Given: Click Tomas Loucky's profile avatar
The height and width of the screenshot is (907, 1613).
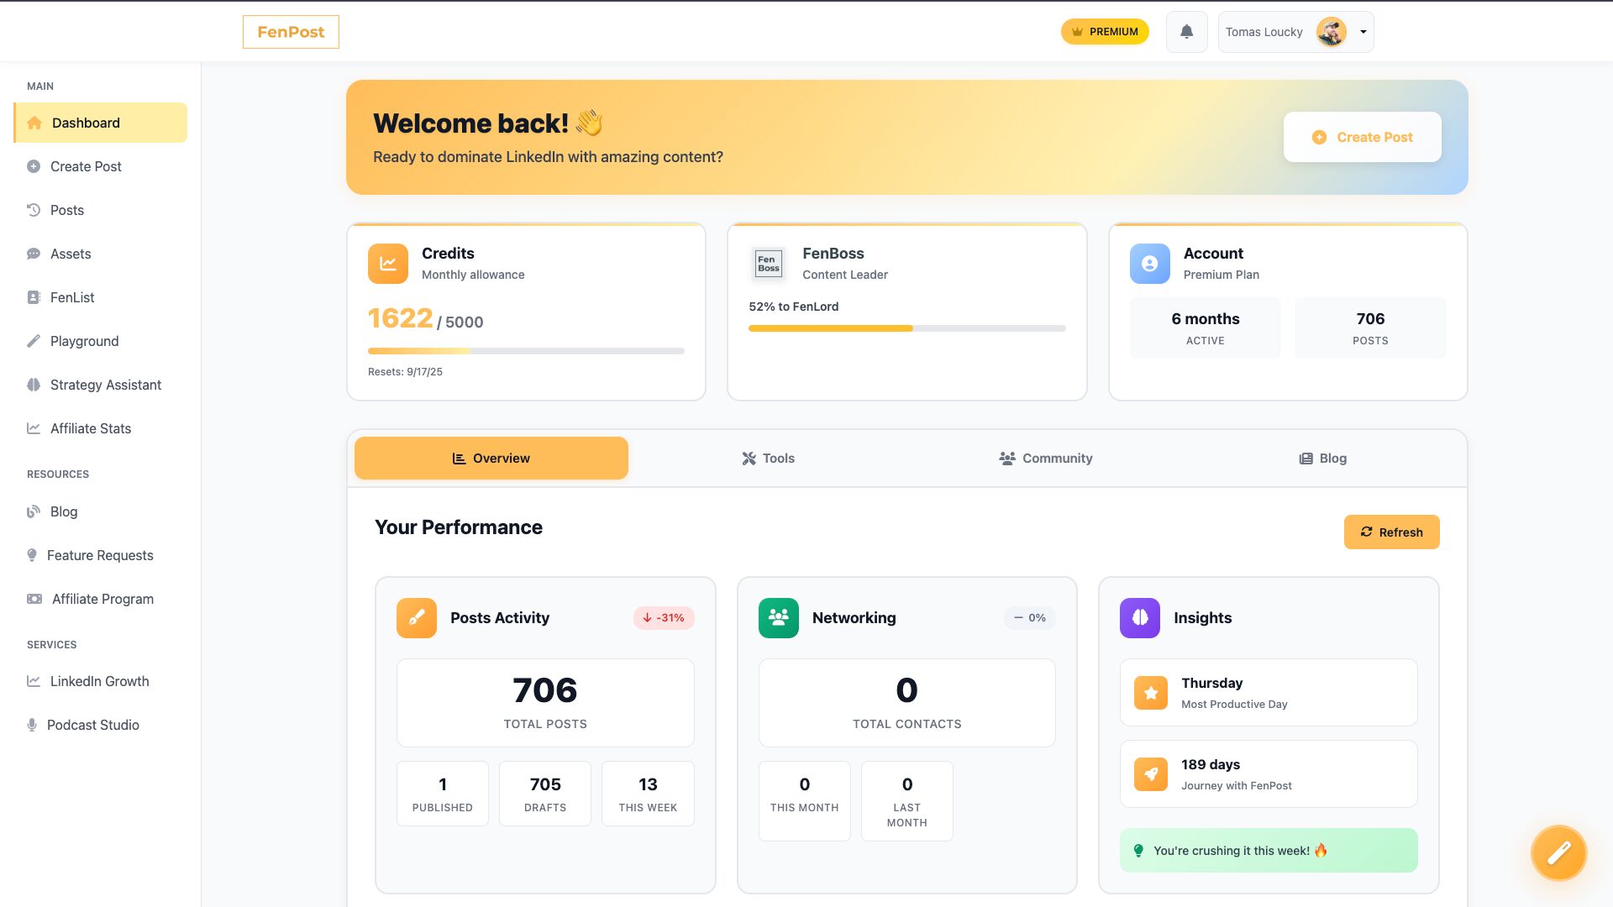Looking at the screenshot, I should (x=1331, y=32).
